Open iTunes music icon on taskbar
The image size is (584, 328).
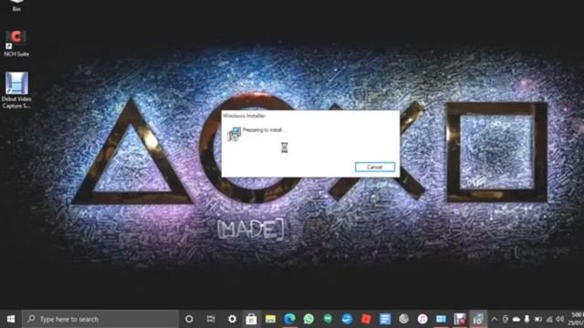(422, 319)
